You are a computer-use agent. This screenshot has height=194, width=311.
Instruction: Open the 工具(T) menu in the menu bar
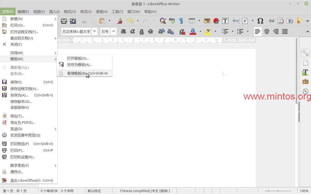[x=117, y=12]
